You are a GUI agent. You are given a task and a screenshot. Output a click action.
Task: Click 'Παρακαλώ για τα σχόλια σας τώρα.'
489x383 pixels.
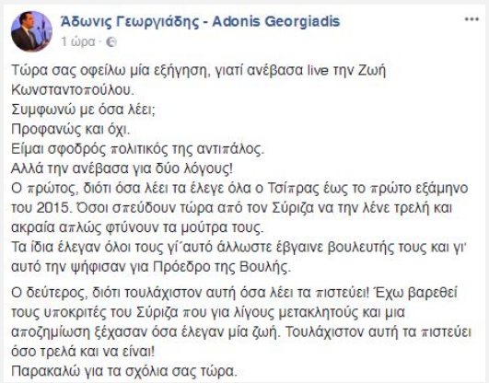coord(124,371)
